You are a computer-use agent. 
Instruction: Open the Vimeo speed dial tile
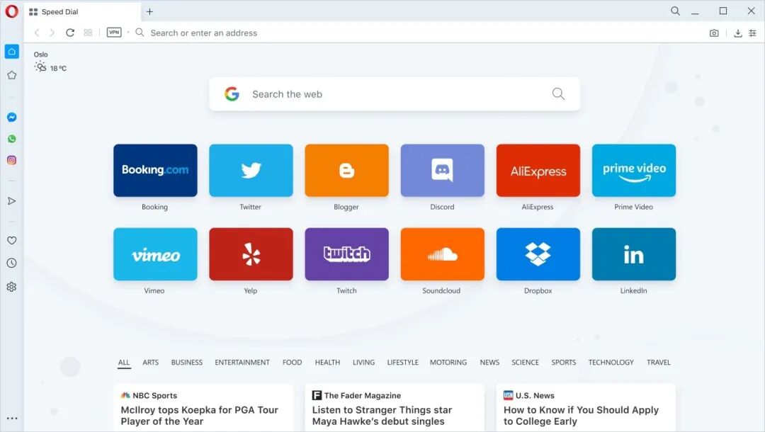coord(155,254)
